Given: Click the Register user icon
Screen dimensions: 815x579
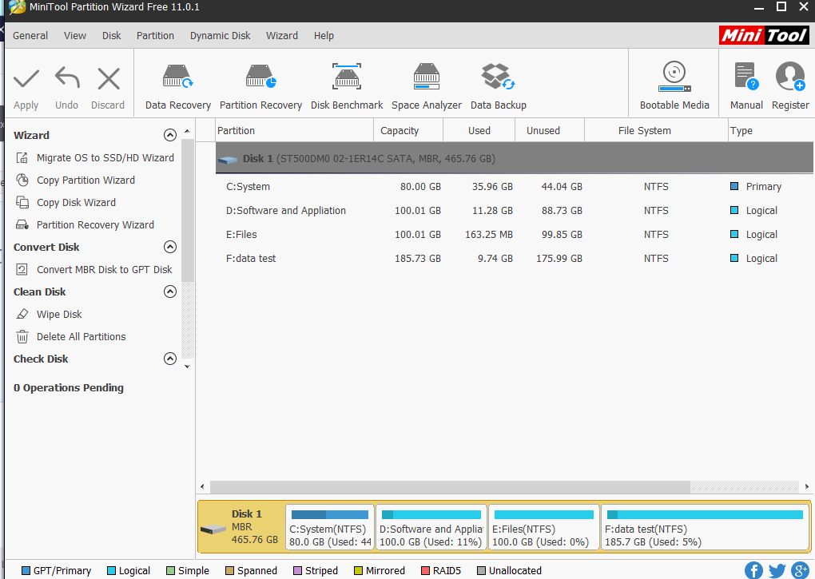Looking at the screenshot, I should pyautogui.click(x=790, y=77).
